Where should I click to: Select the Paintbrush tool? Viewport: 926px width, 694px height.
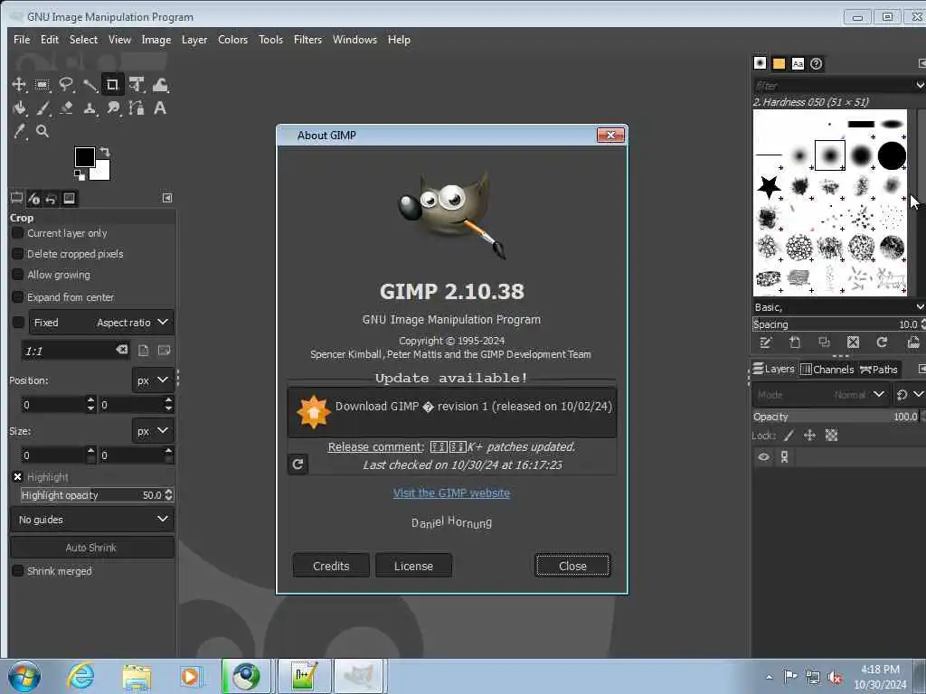pyautogui.click(x=43, y=108)
